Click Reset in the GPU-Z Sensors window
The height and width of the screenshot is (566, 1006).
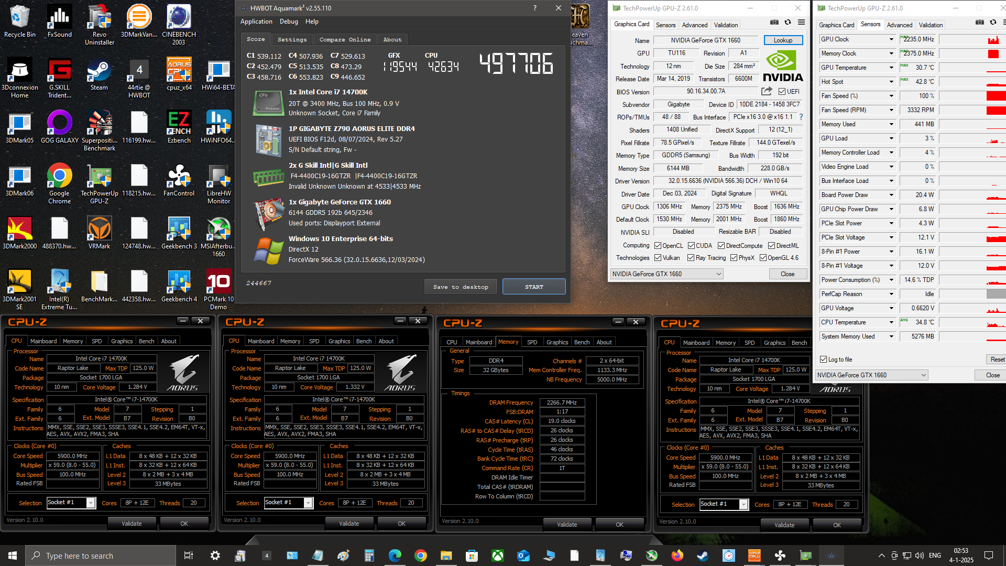pyautogui.click(x=997, y=359)
